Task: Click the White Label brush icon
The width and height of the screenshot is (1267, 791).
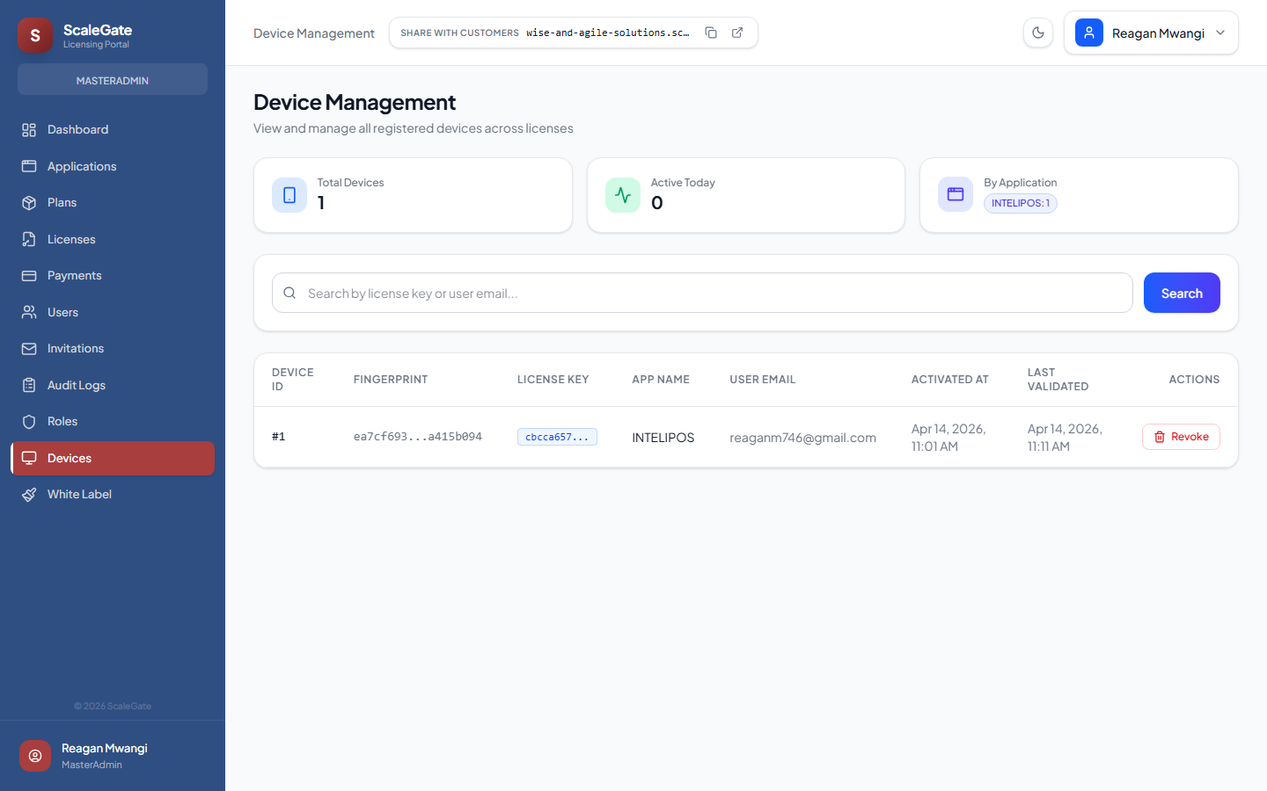Action: tap(29, 494)
